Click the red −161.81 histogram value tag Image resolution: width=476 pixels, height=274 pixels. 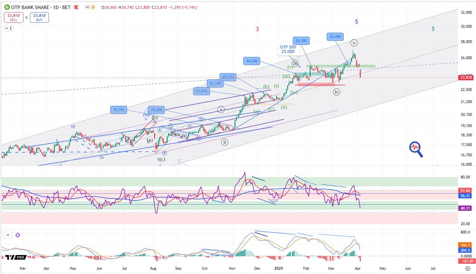tap(467, 261)
